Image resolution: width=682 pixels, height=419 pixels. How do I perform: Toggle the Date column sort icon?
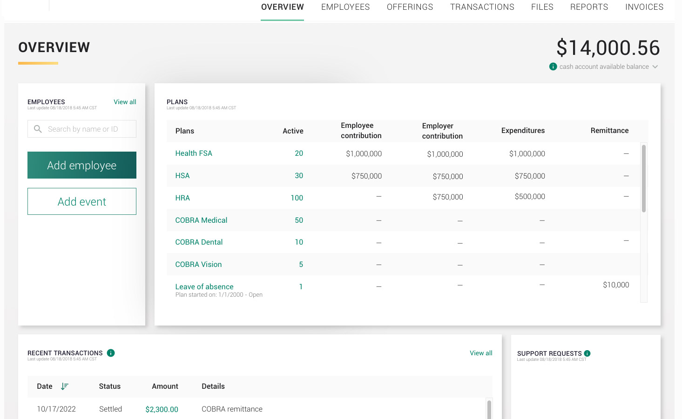click(x=65, y=386)
